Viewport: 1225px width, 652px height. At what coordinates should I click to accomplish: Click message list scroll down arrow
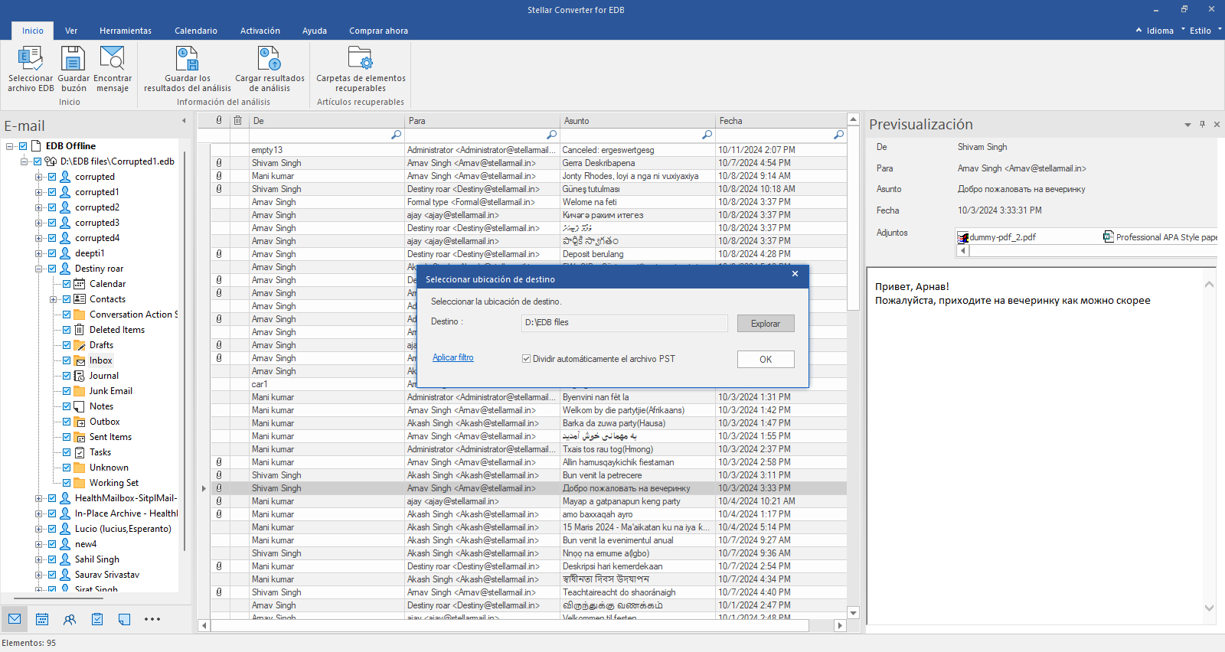tap(853, 613)
